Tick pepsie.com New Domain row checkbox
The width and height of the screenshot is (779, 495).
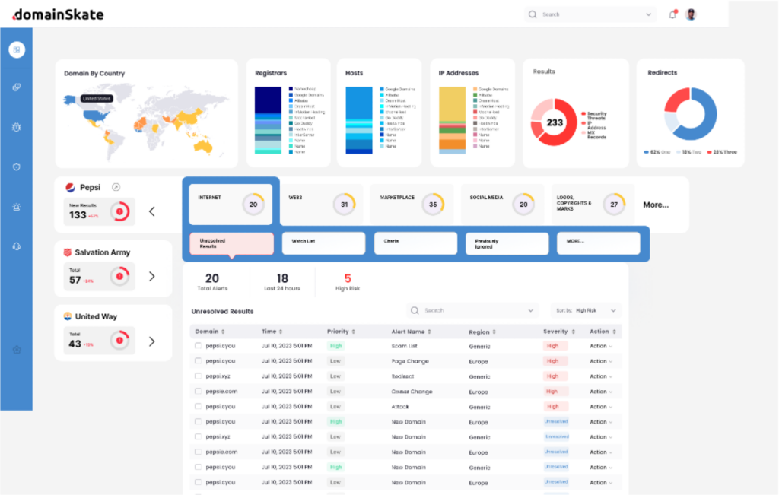[199, 452]
